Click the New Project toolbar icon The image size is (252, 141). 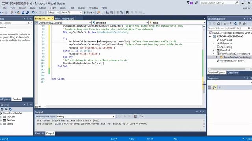pos(12,13)
